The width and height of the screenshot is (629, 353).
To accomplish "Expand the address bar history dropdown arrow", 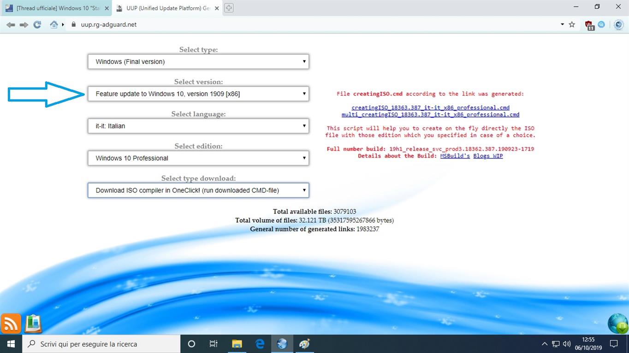I will point(562,25).
